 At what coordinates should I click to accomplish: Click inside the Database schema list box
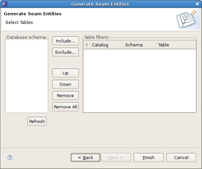27,76
